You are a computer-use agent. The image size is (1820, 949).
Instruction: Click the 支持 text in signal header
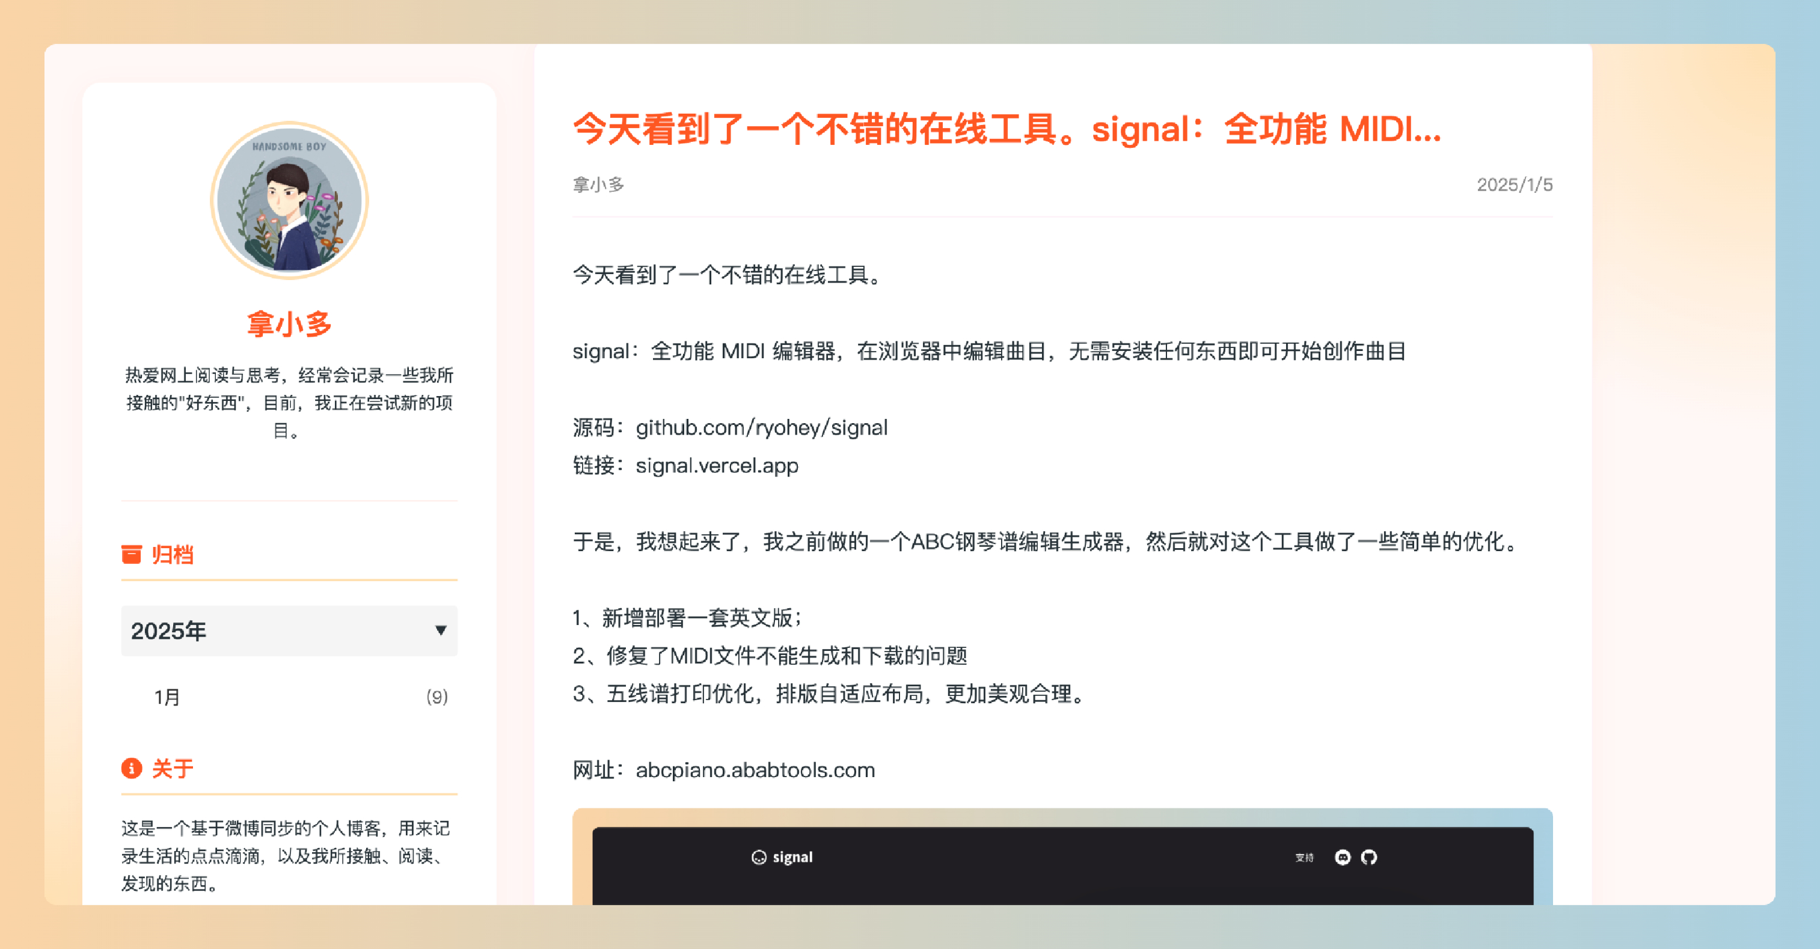(1304, 858)
